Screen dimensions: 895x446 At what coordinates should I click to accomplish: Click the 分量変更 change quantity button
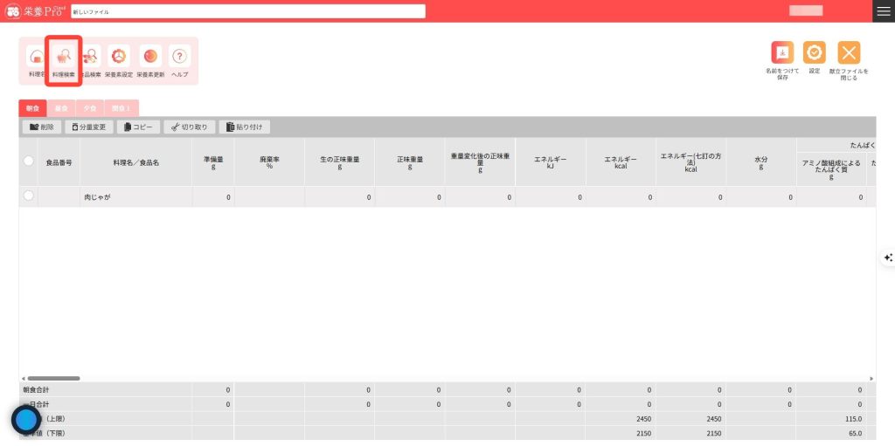(x=88, y=127)
